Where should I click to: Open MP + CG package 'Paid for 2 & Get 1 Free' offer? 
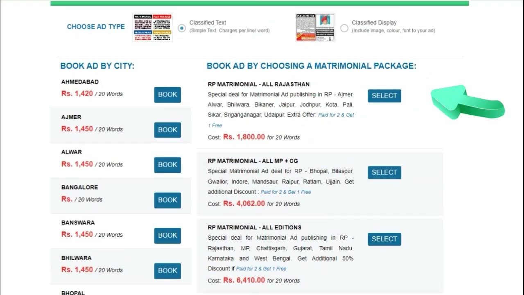pyautogui.click(x=286, y=192)
